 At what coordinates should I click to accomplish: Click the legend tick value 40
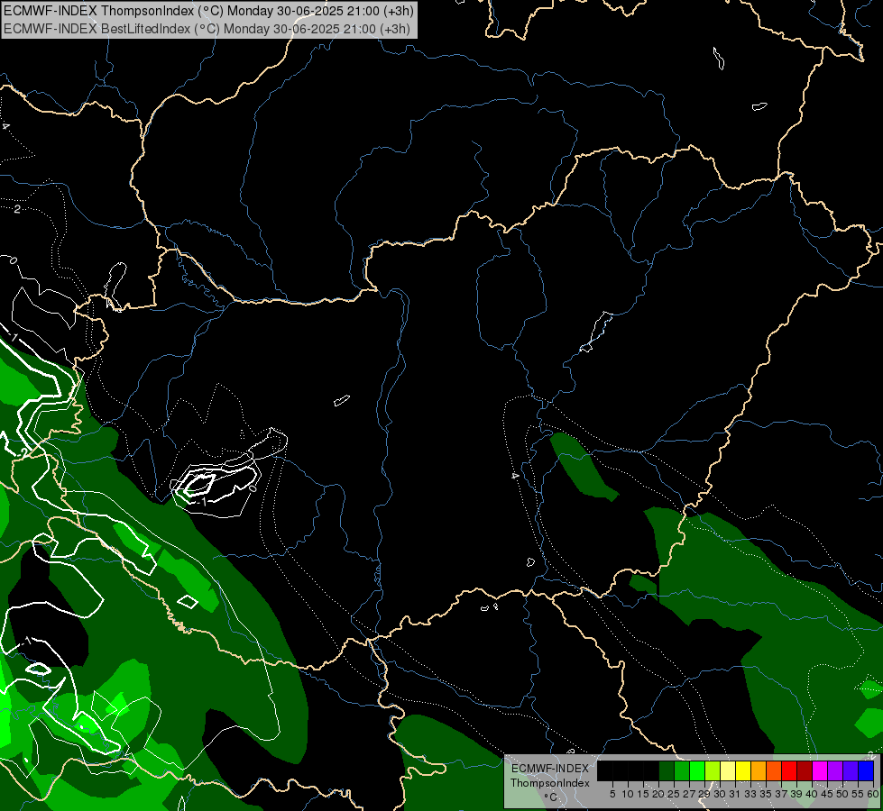[x=813, y=794]
